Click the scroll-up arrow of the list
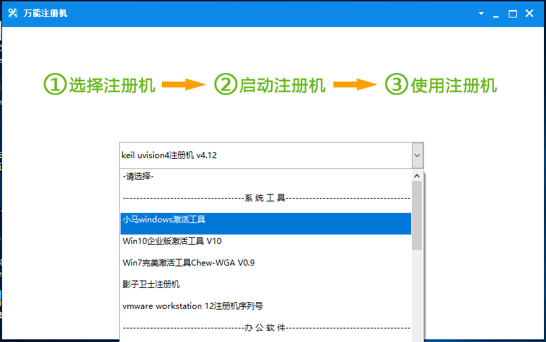546x342 pixels. coord(417,175)
